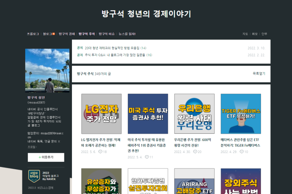
Task: Click comment icon showing 10 comments
Action: (242, 152)
